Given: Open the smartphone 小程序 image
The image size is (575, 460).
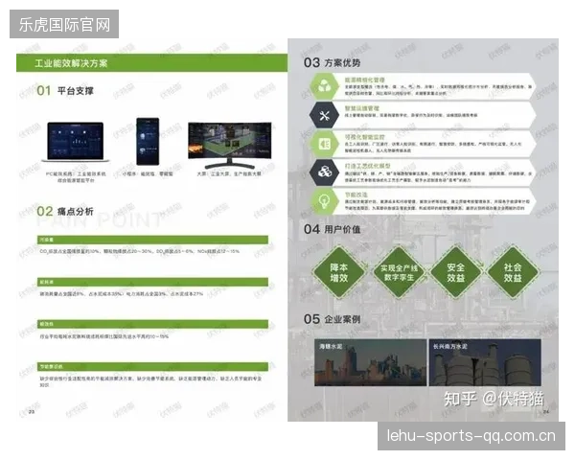Looking at the screenshot, I should (x=148, y=142).
